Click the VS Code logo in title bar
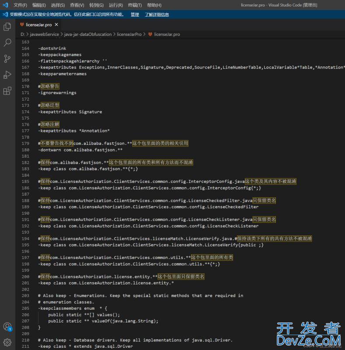 tap(5, 5)
